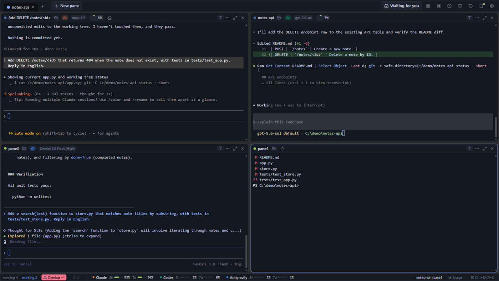Click the Claude prompt input in Add DELETE pane
Image resolution: width=499 pixels, height=281 pixels.
[x=123, y=116]
